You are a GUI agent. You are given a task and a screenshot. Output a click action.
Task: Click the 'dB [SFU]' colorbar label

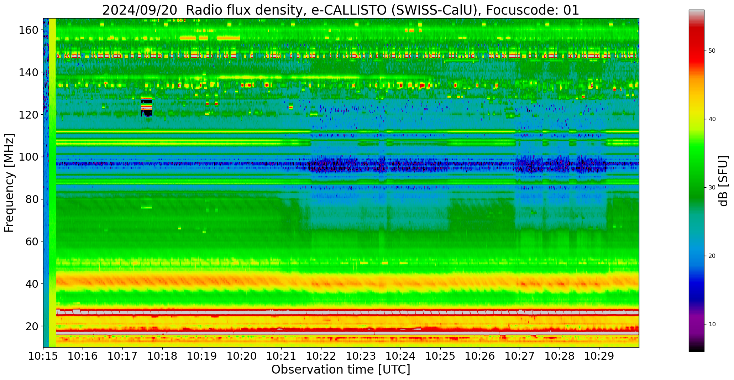(723, 181)
